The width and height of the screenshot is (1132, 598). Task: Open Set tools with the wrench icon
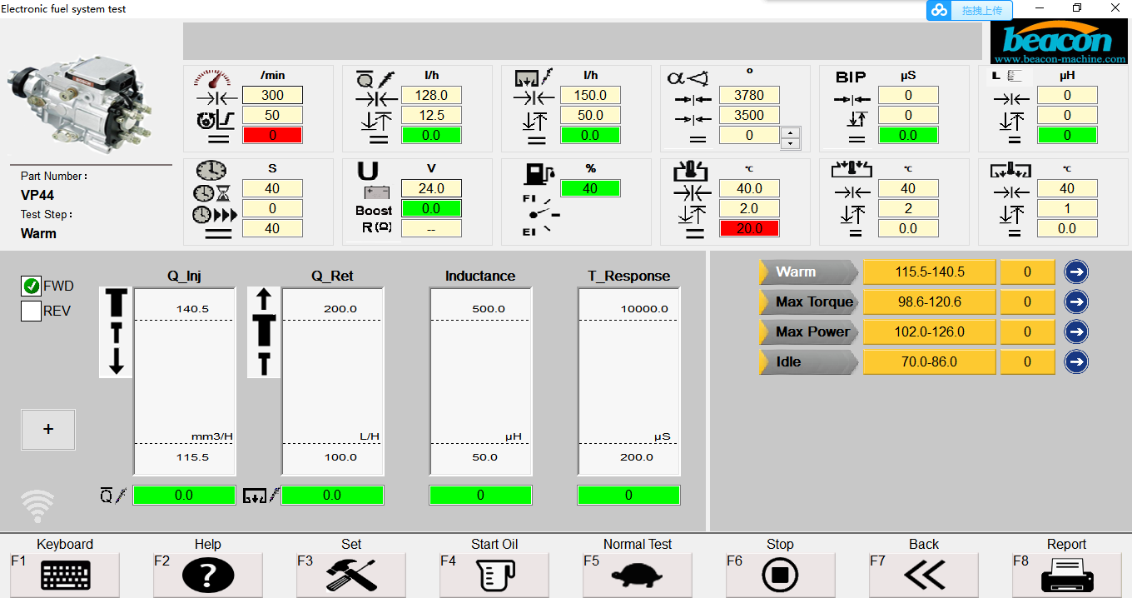pyautogui.click(x=351, y=576)
